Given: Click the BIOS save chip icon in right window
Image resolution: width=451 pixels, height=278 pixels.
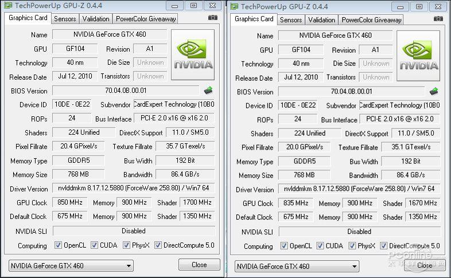Looking at the screenshot, I should click(x=434, y=92).
